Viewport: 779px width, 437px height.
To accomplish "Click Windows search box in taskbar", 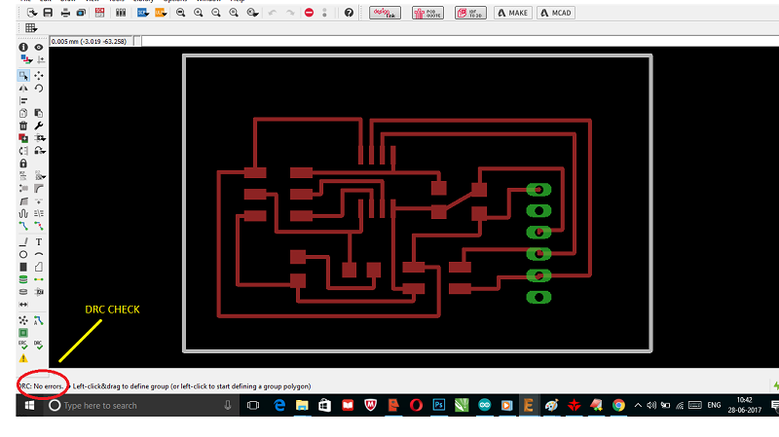I will 141,406.
